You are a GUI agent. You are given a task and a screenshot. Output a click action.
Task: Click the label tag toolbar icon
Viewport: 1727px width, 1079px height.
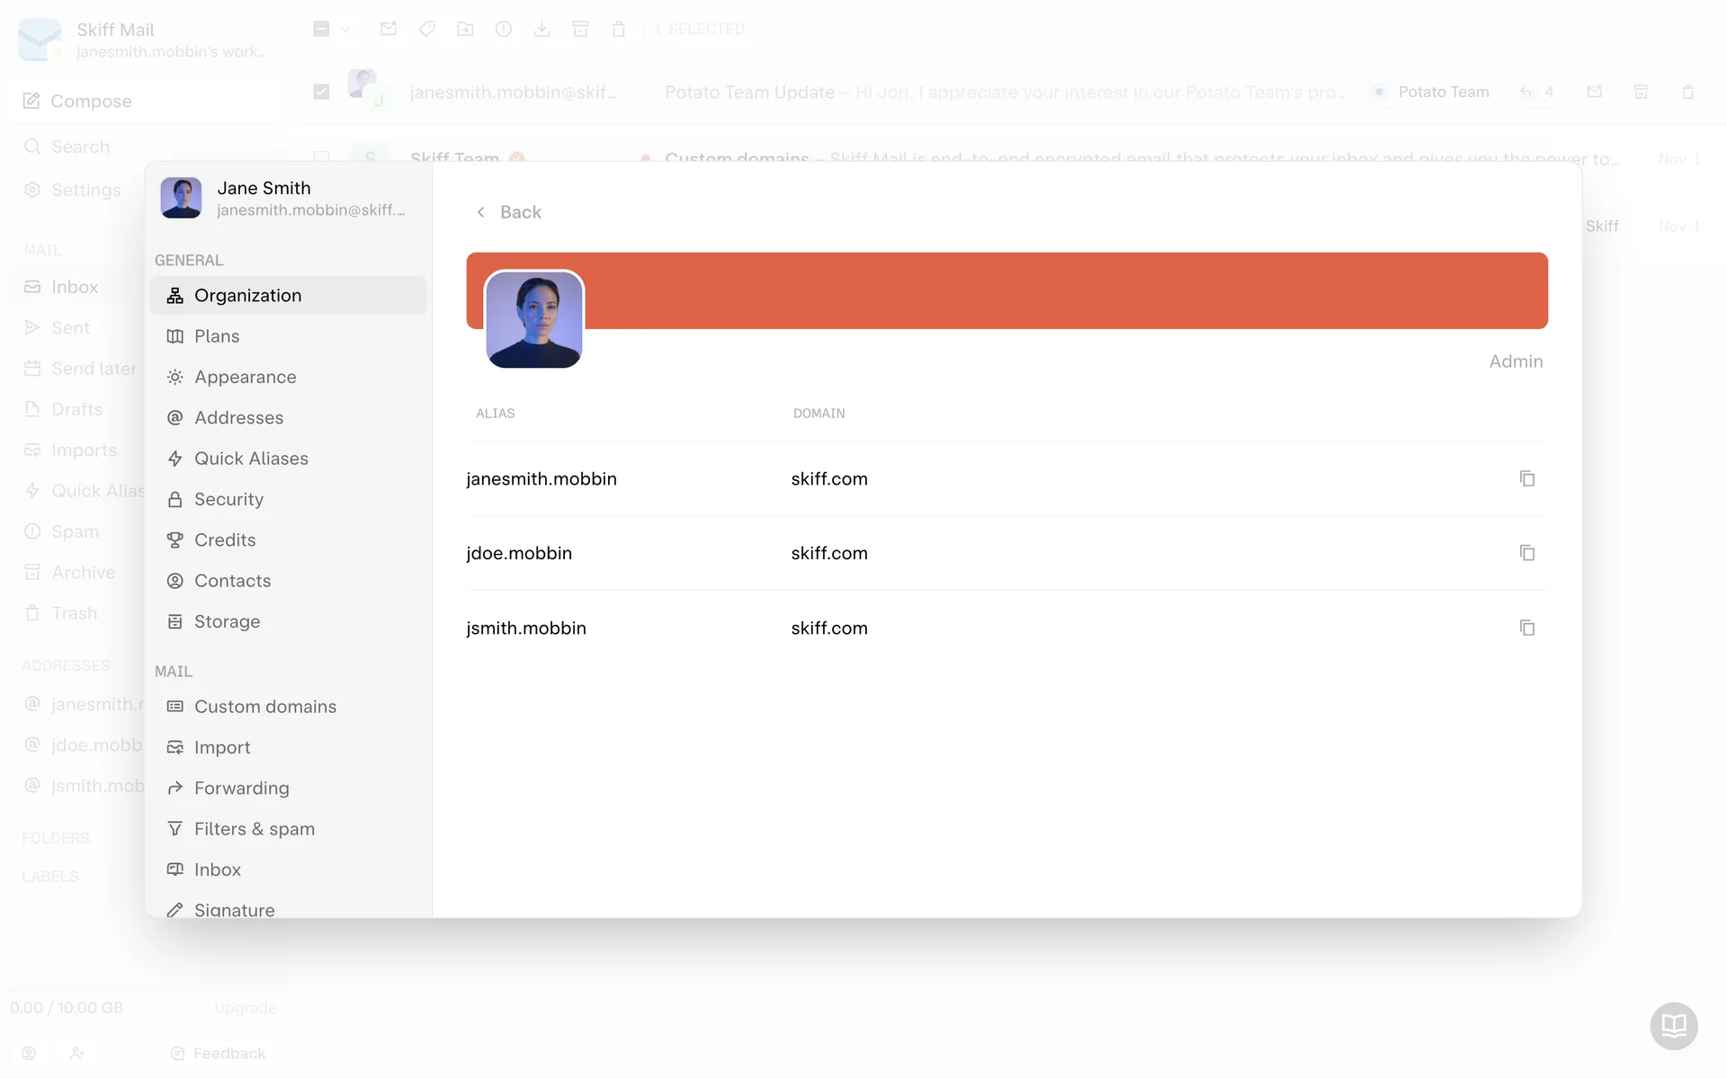coord(427,29)
